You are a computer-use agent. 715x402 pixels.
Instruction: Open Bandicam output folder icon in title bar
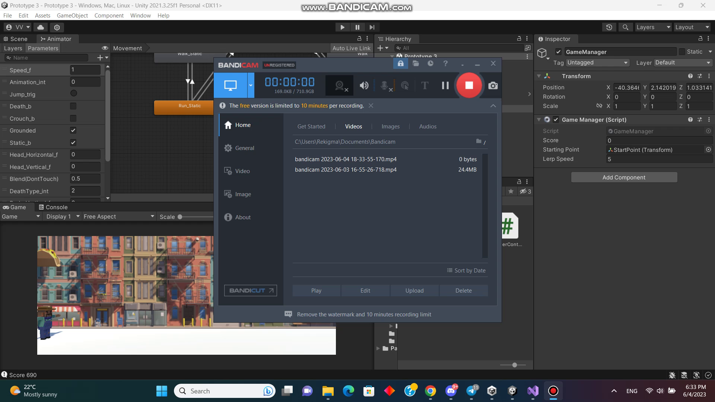click(416, 64)
